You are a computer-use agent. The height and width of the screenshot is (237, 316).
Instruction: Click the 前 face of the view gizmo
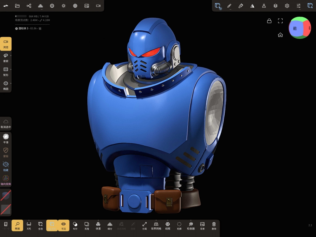coord(295,28)
